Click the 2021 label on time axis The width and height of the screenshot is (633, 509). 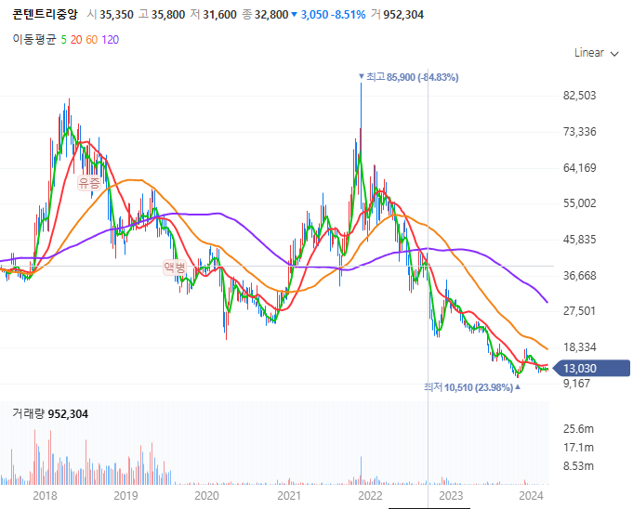[x=289, y=496]
